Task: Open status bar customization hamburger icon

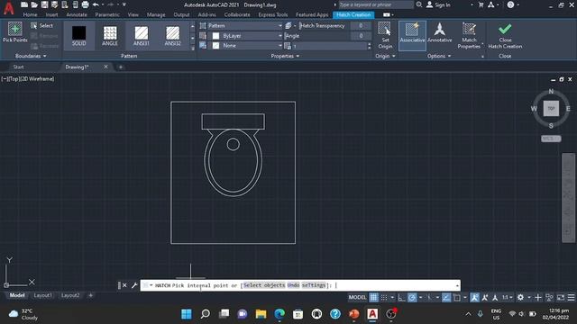Action: click(571, 298)
